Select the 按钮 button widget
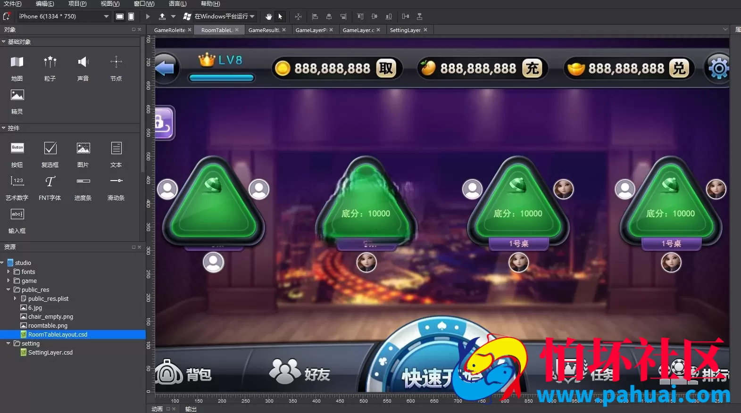The width and height of the screenshot is (741, 413). click(17, 154)
